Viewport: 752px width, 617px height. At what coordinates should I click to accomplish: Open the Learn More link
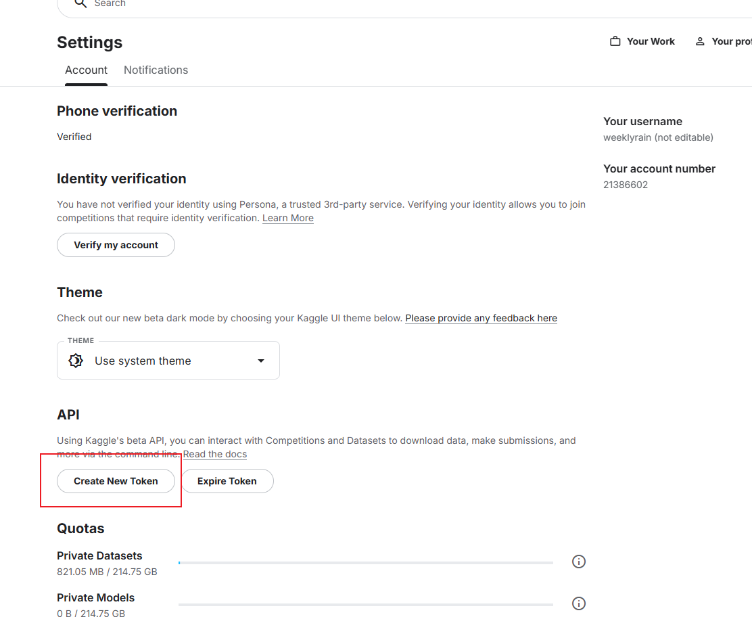coord(288,218)
